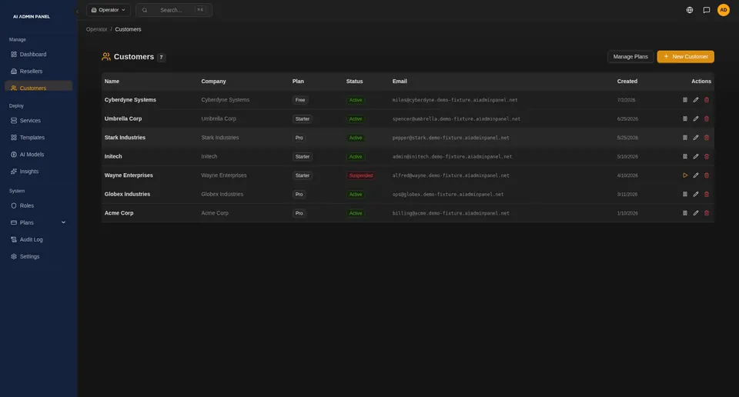The width and height of the screenshot is (739, 397).
Task: Select Customers in the sidebar
Action: pyautogui.click(x=38, y=88)
